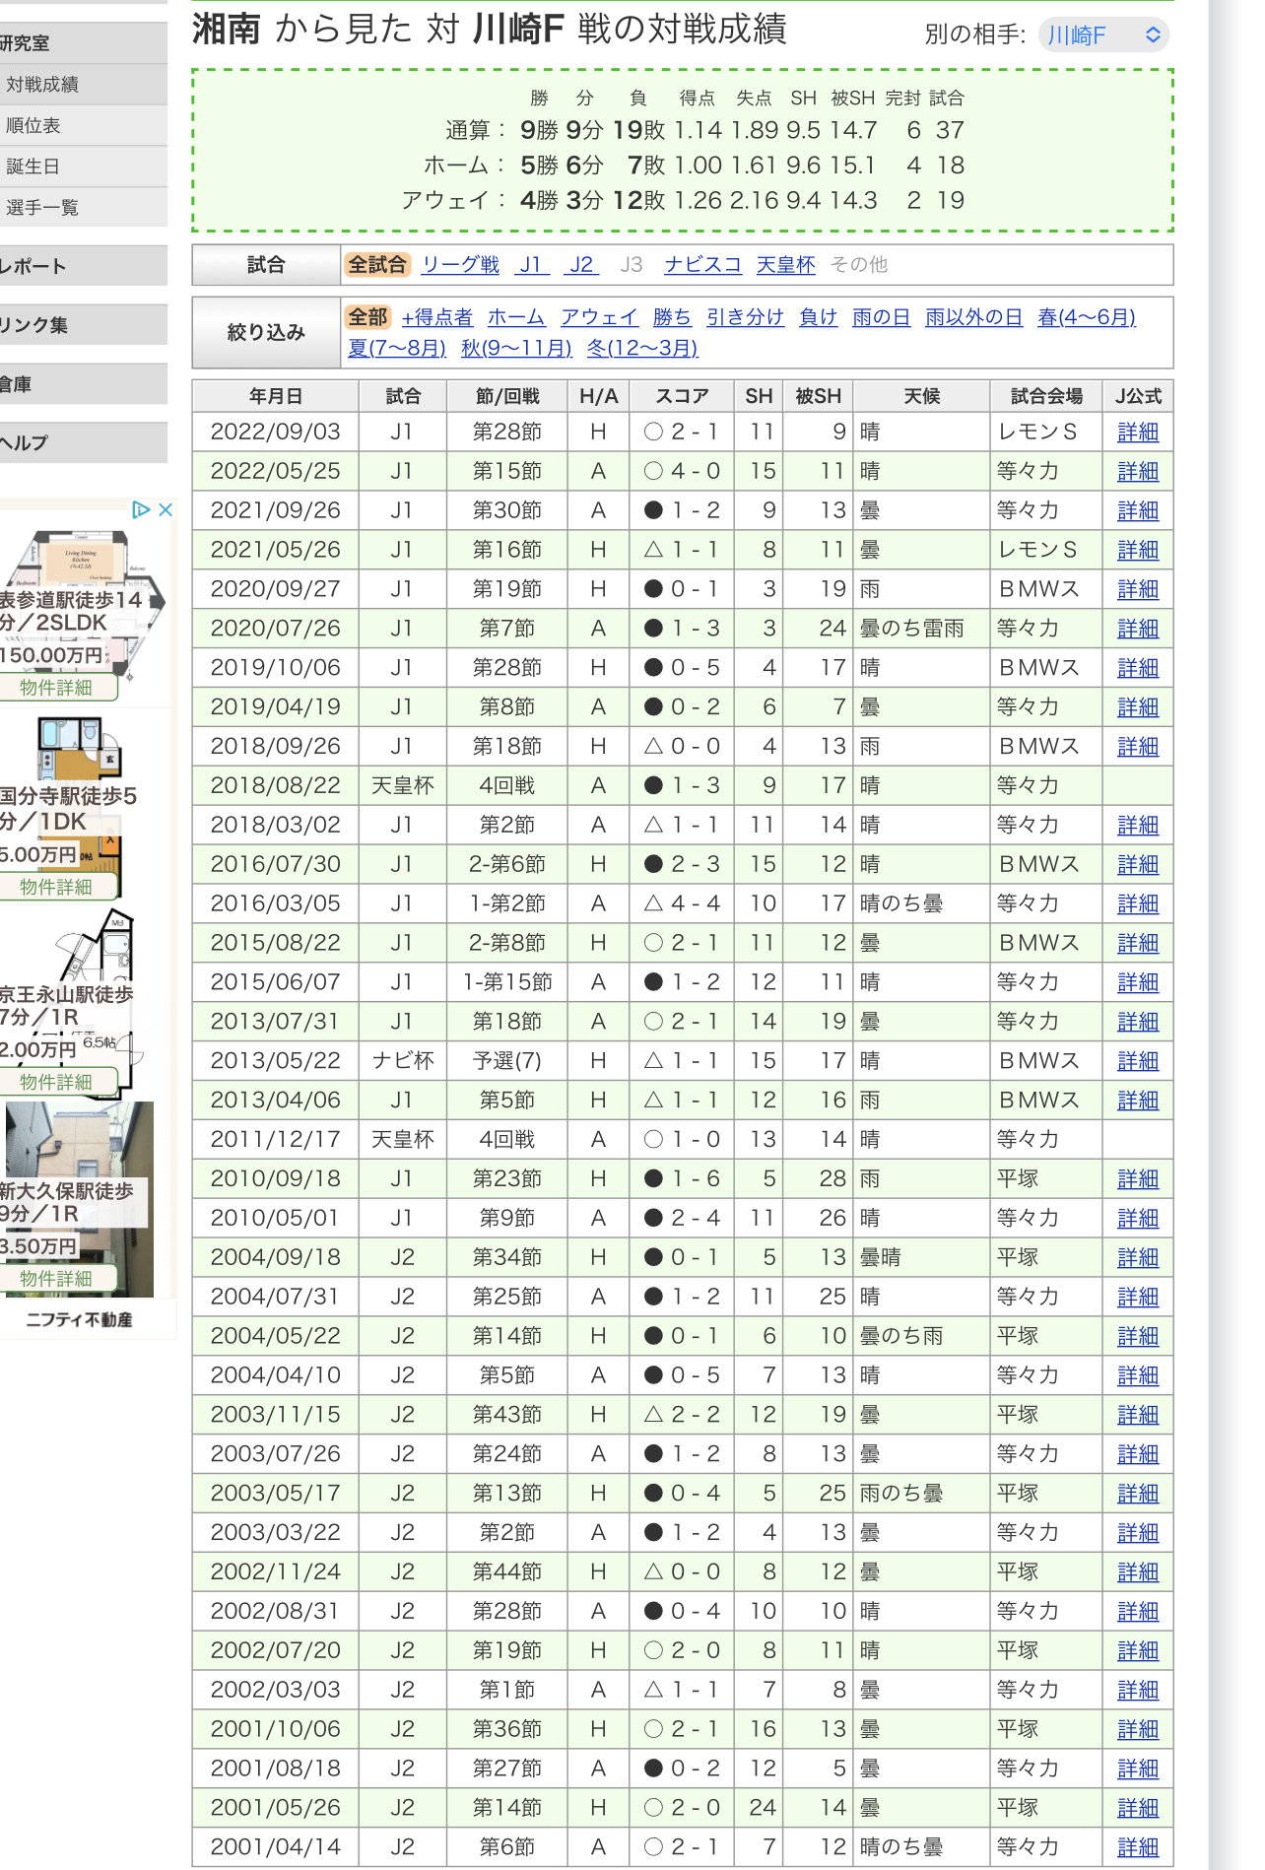
Task: Filter matches by ナビスコ cup
Action: click(702, 265)
